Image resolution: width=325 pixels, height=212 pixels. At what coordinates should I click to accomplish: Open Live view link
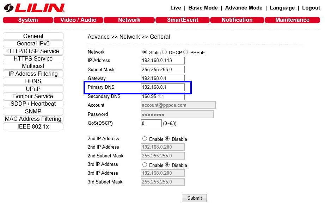point(176,8)
